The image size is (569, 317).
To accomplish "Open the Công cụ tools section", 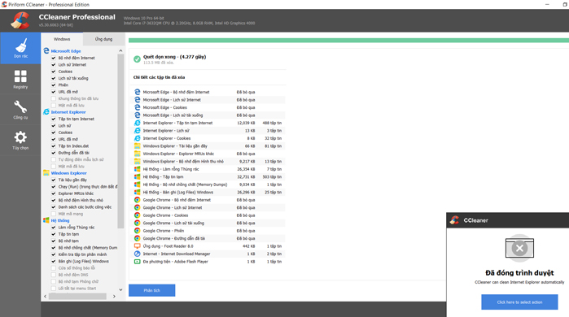I will point(20,110).
